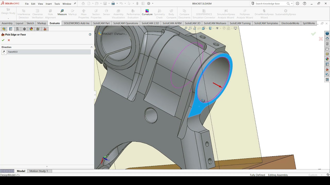Image resolution: width=330 pixels, height=185 pixels.
Task: Open the DisplayManager color ball tab
Action: pyautogui.click(x=31, y=29)
